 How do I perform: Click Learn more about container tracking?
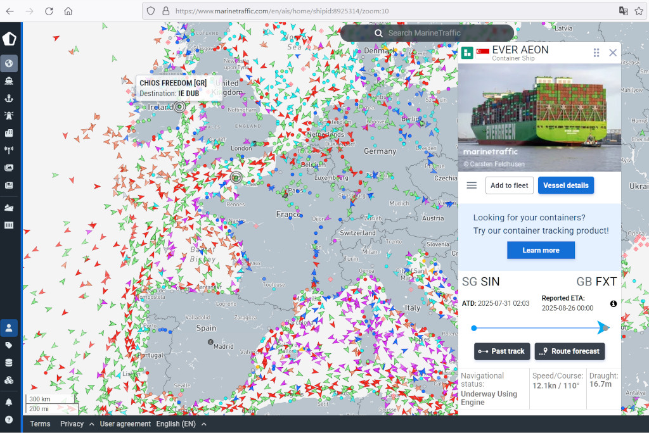[541, 250]
